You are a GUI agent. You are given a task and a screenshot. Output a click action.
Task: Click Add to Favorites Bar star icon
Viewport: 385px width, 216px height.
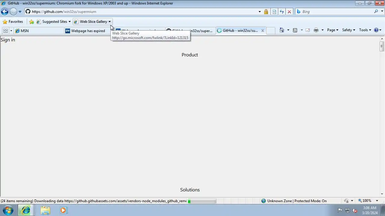[32, 22]
